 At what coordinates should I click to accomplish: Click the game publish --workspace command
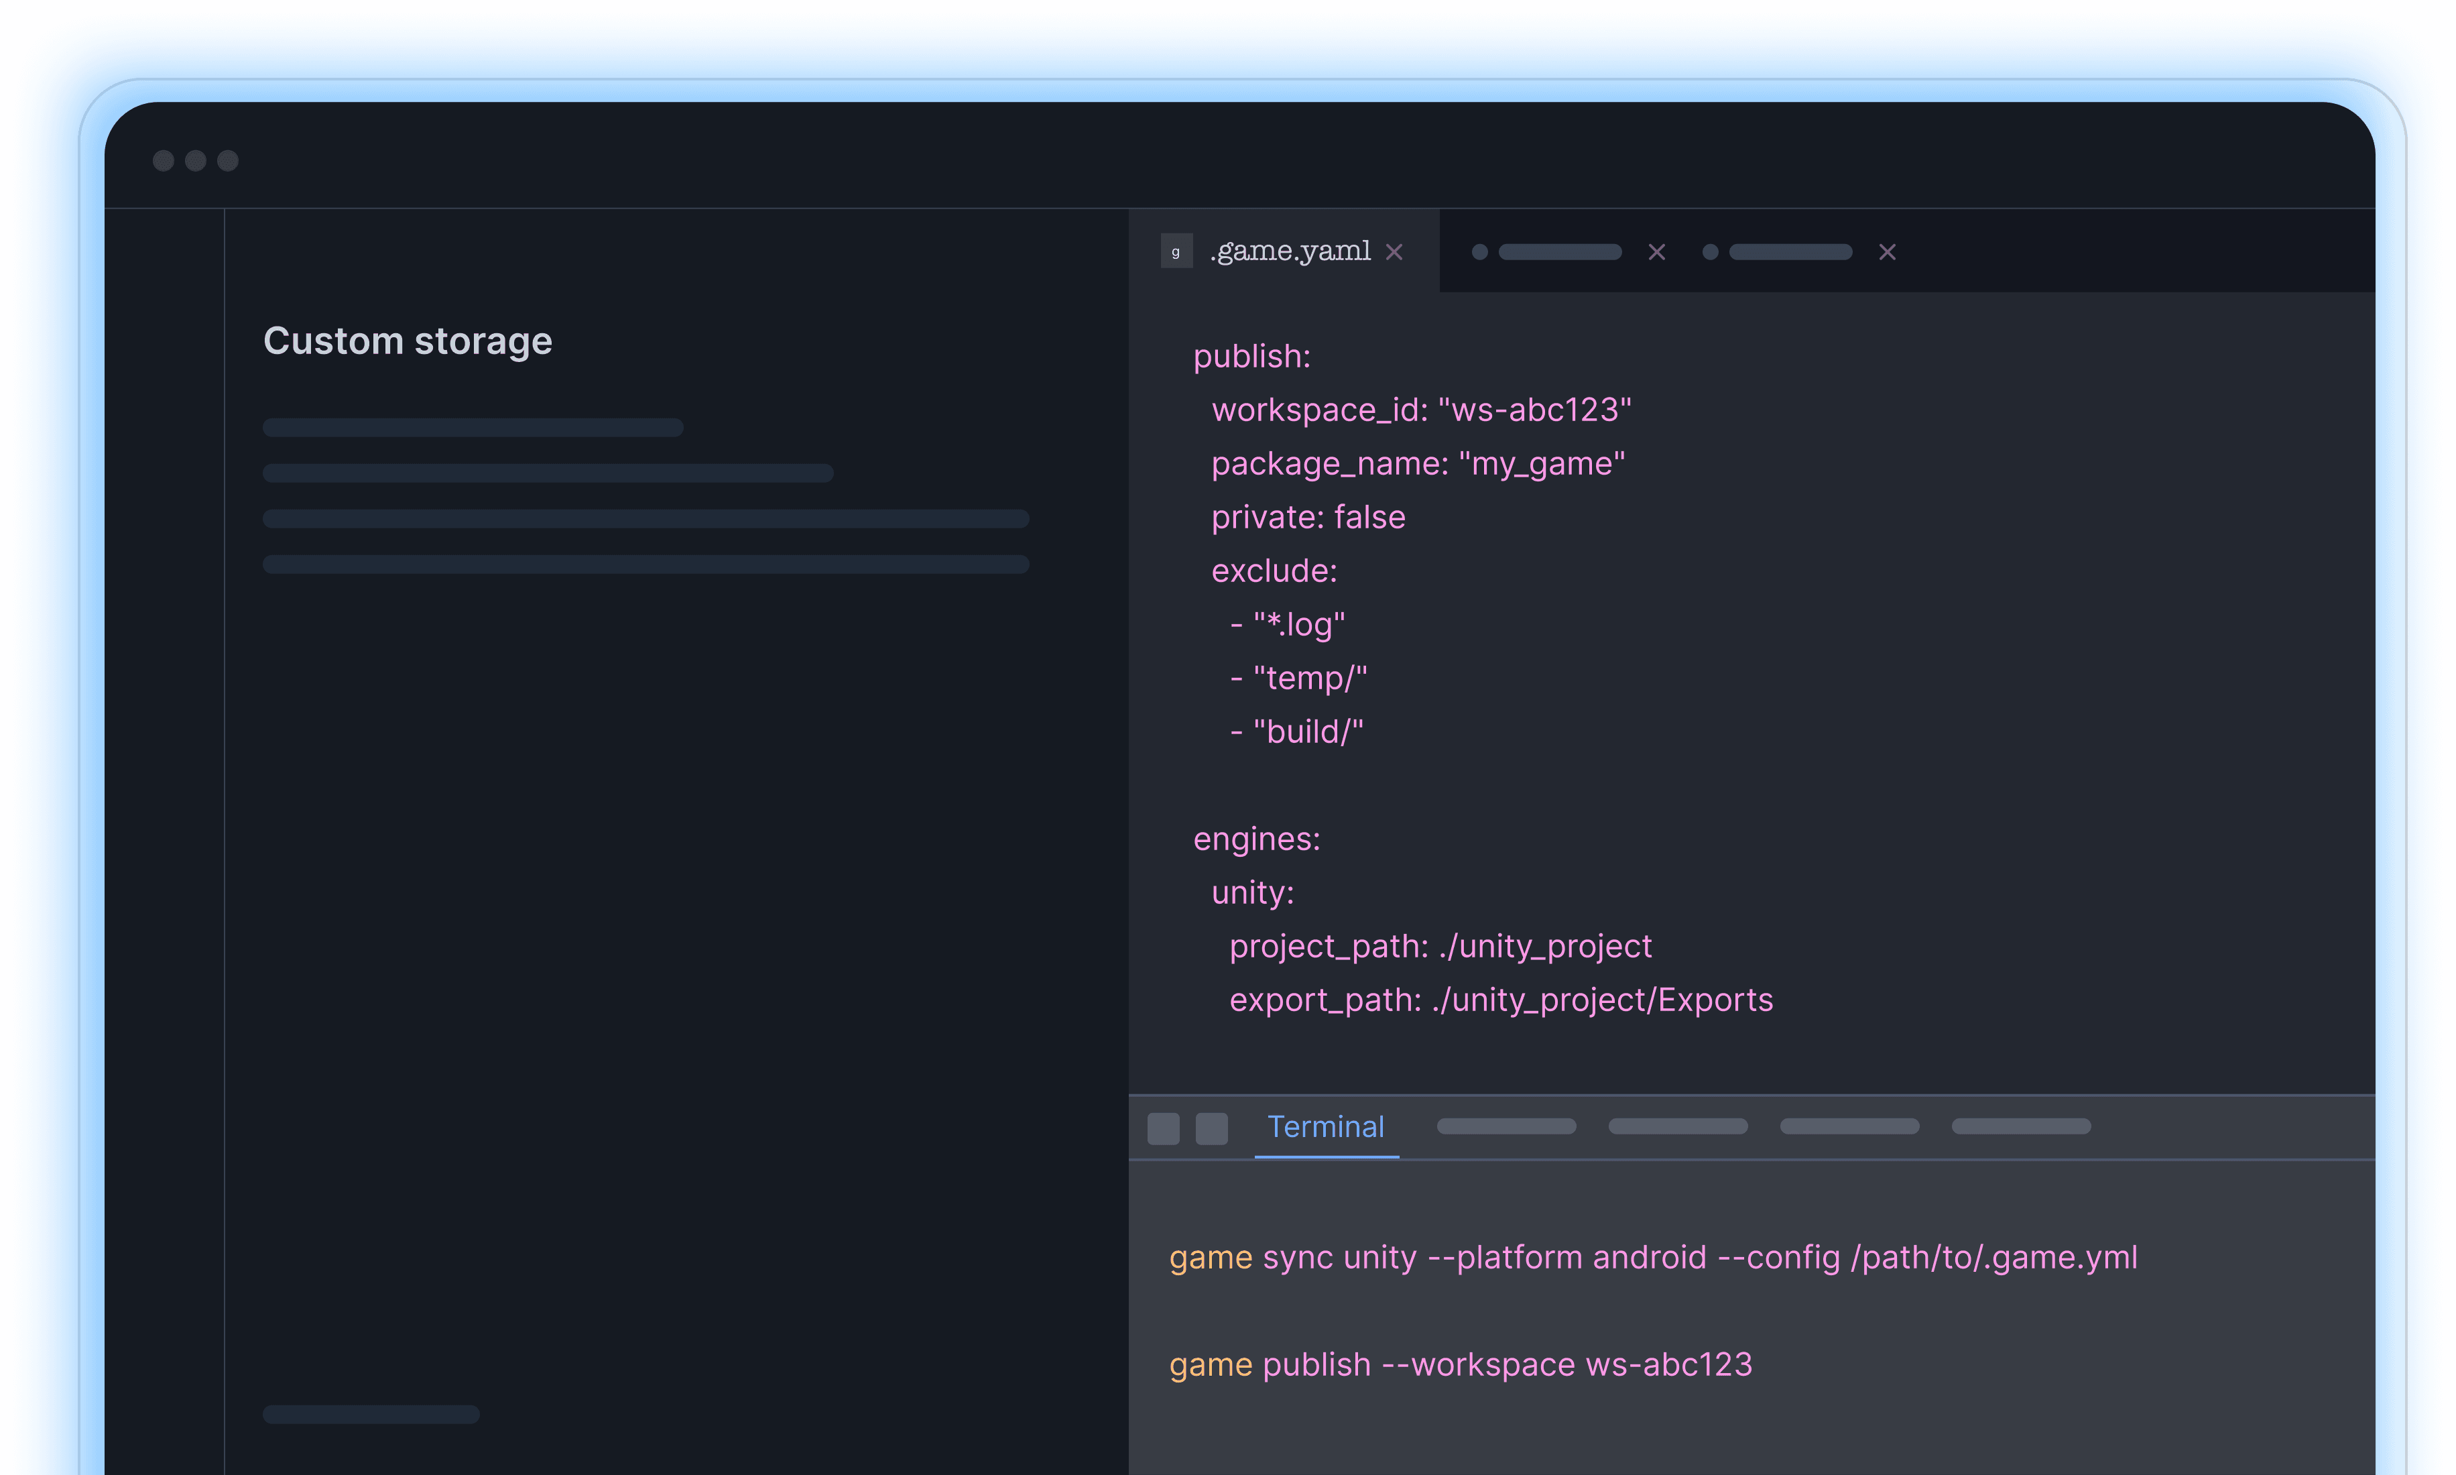pos(1459,1364)
